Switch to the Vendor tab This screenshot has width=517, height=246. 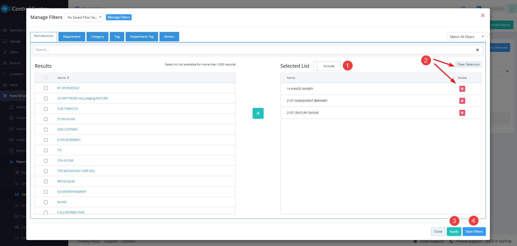[x=169, y=37]
